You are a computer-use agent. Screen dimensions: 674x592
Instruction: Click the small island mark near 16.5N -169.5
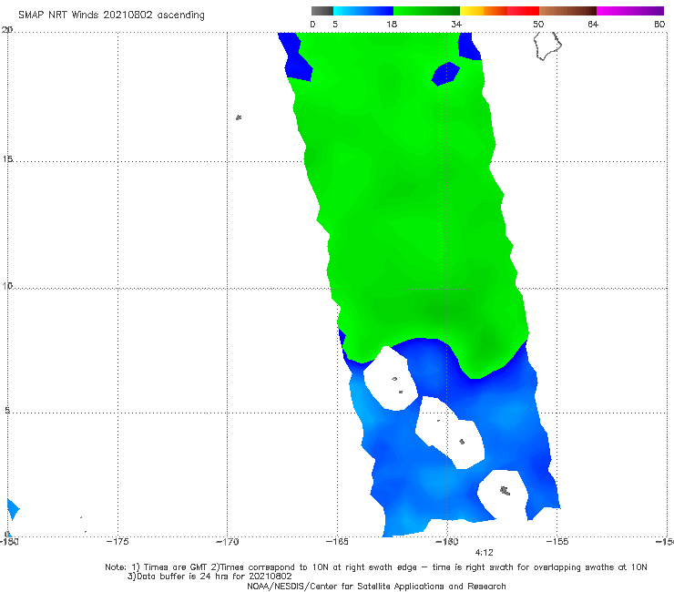tap(239, 117)
